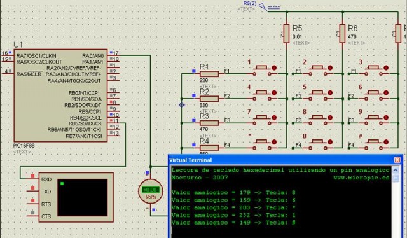Viewport: 407px width, 238px height.
Task: Click terminal line 'Valor analogico = 179 -> Tecla: 8'
Action: click(x=233, y=193)
